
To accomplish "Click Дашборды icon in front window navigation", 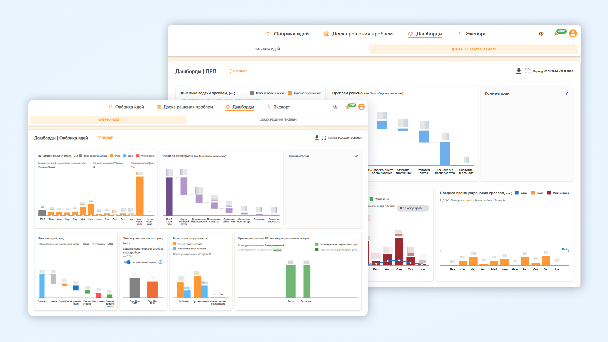I will tap(228, 107).
